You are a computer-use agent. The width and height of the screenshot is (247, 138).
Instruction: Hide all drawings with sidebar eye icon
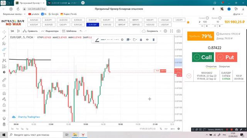tap(4, 111)
